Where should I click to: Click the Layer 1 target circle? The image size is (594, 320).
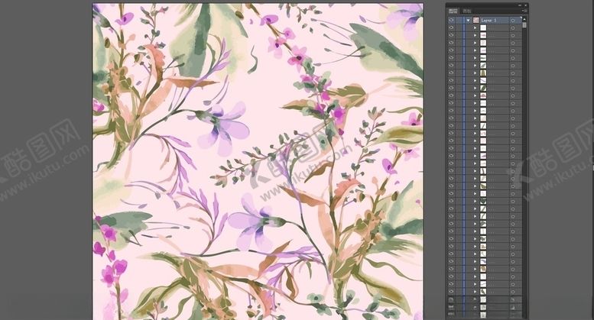tap(512, 20)
